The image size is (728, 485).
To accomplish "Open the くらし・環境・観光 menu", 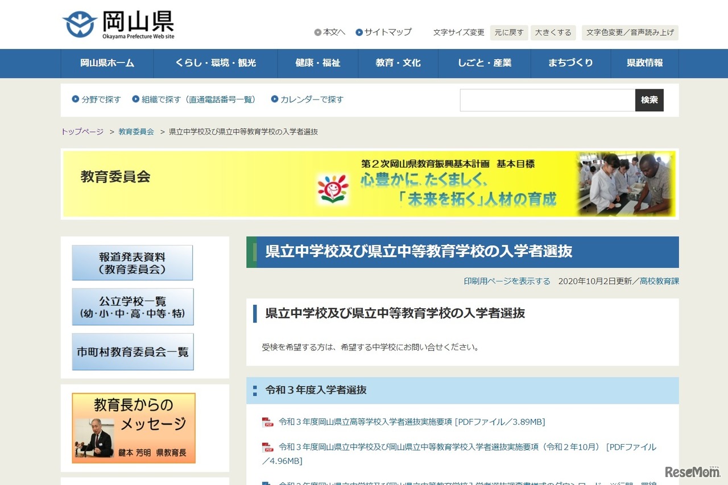I will coord(216,63).
